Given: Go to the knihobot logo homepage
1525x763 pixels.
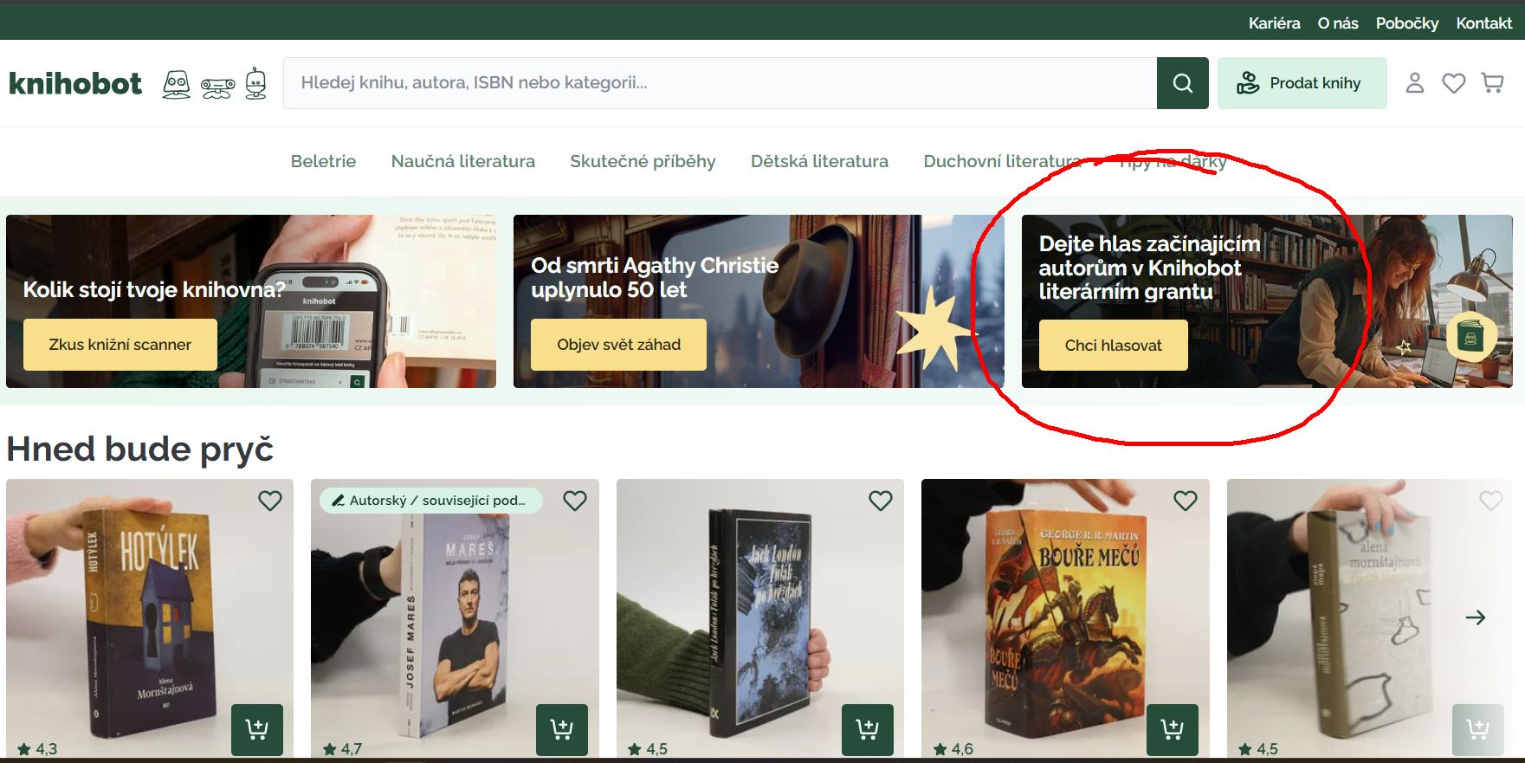Looking at the screenshot, I should click(75, 83).
